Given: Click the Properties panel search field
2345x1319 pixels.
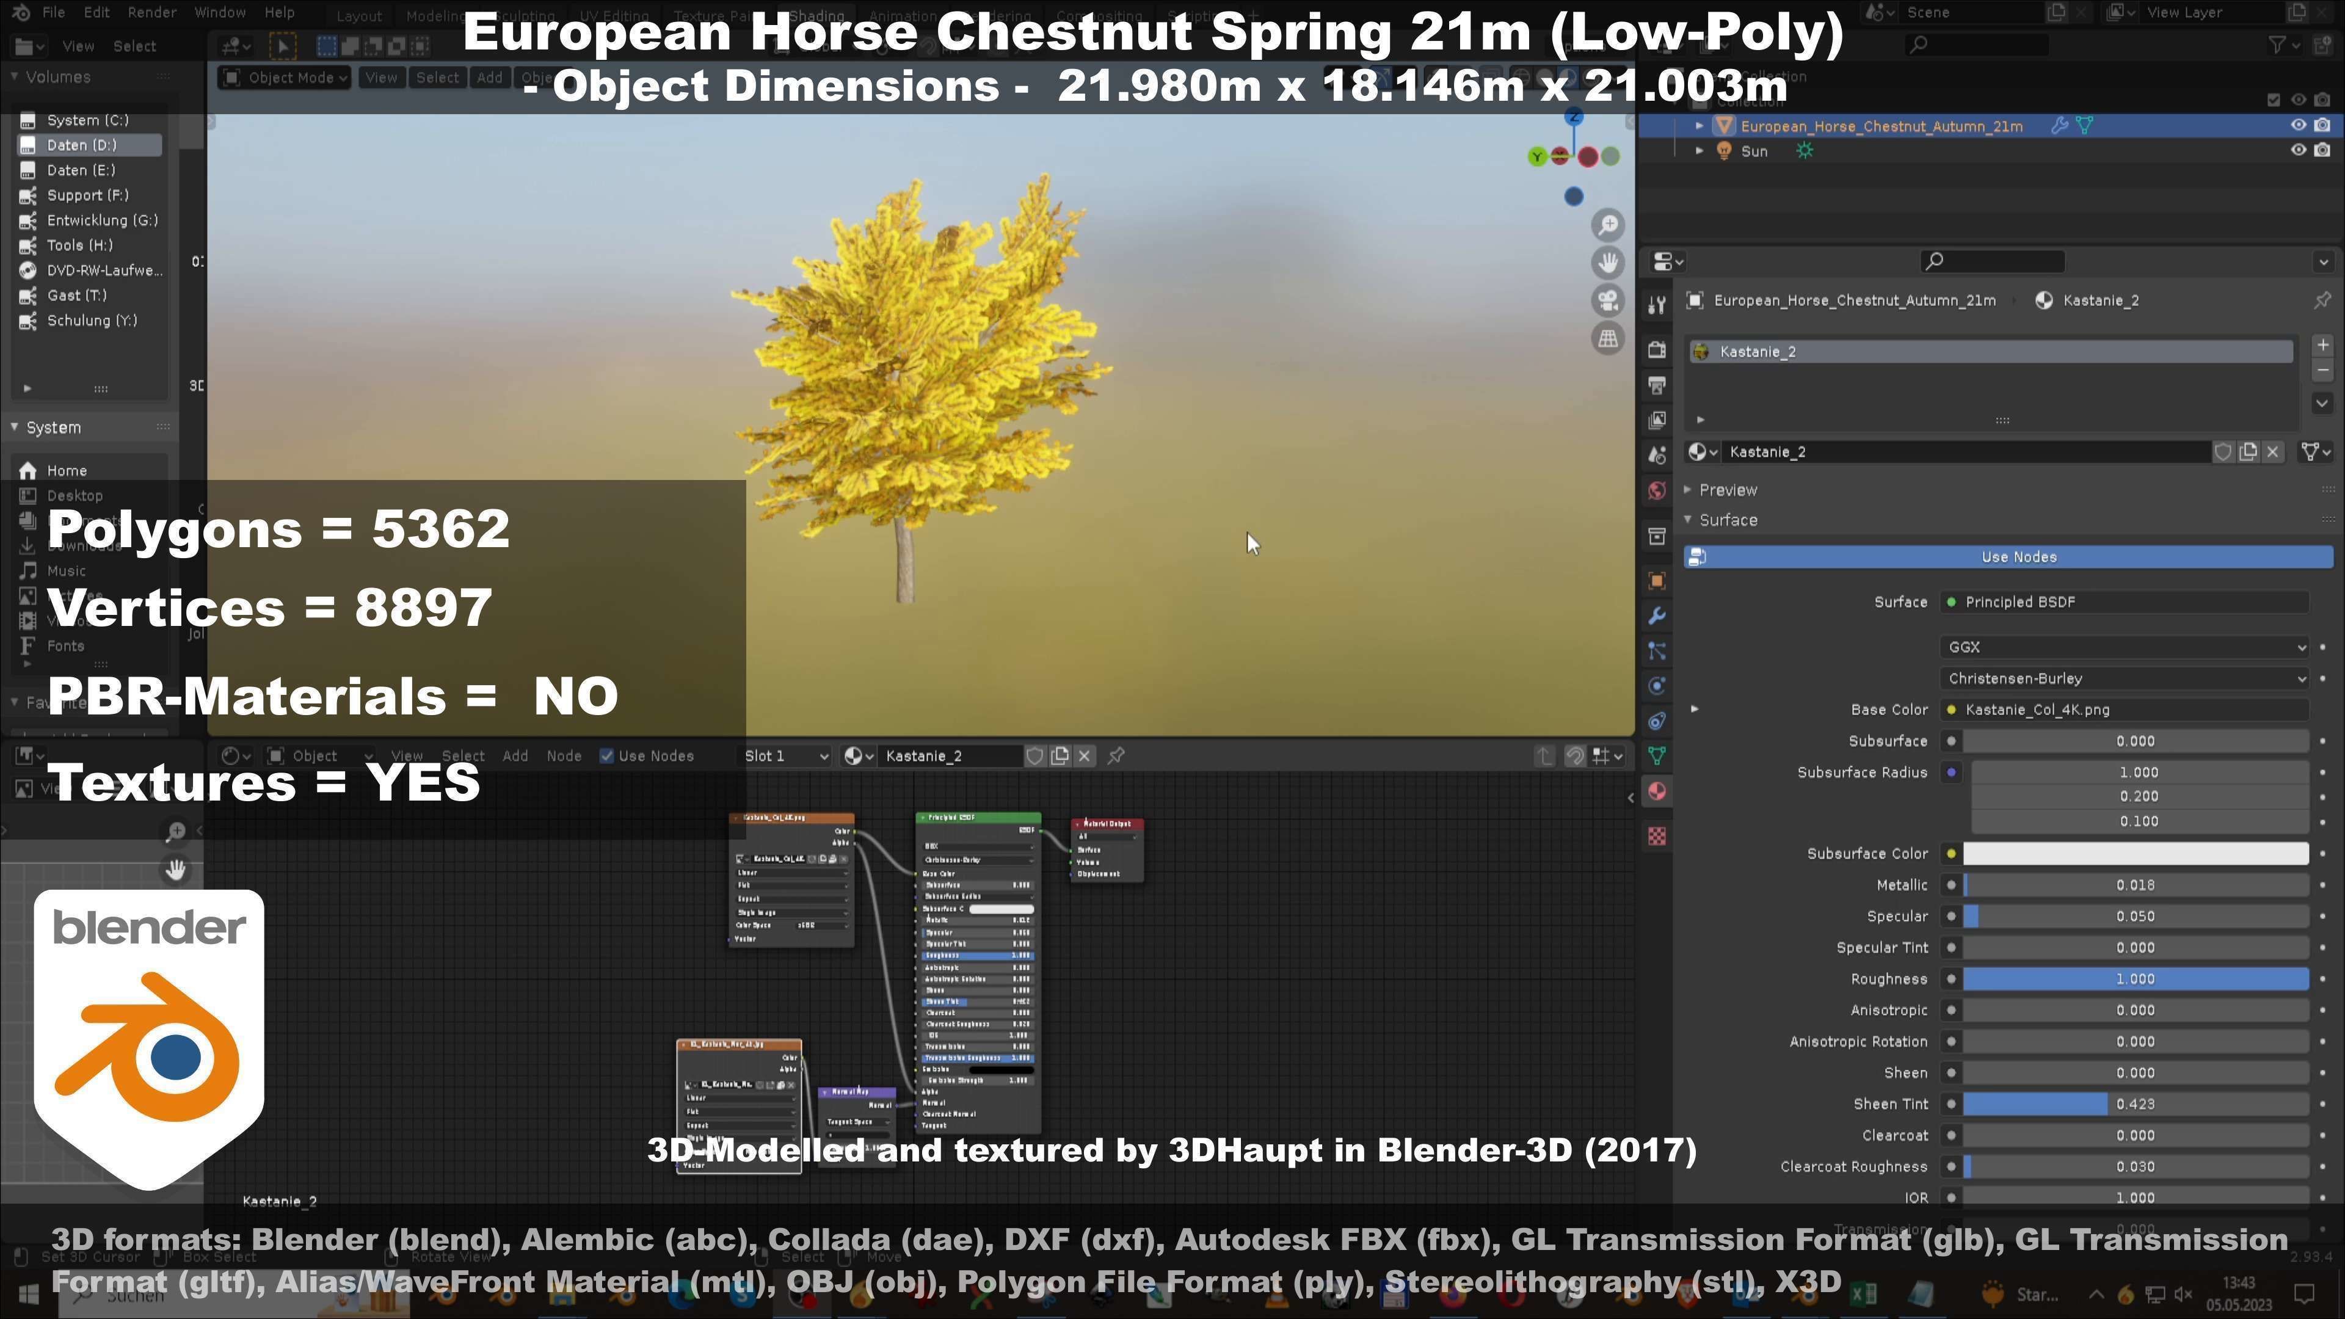Looking at the screenshot, I should point(1991,261).
